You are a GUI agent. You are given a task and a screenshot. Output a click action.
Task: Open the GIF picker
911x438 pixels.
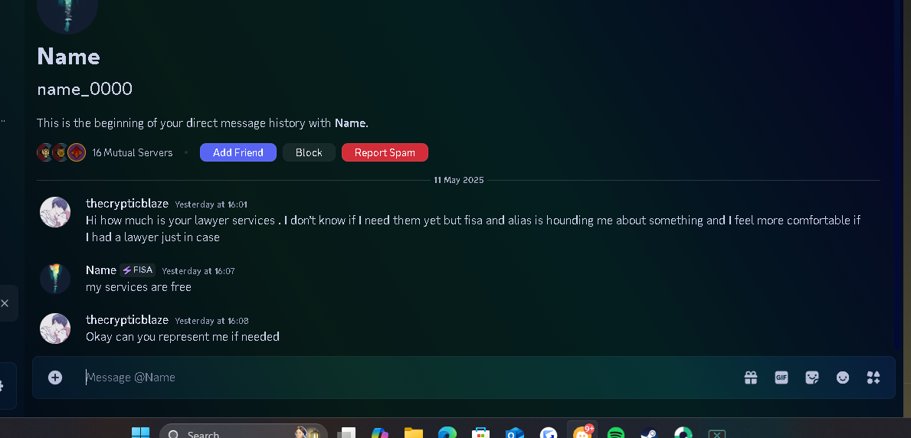782,378
